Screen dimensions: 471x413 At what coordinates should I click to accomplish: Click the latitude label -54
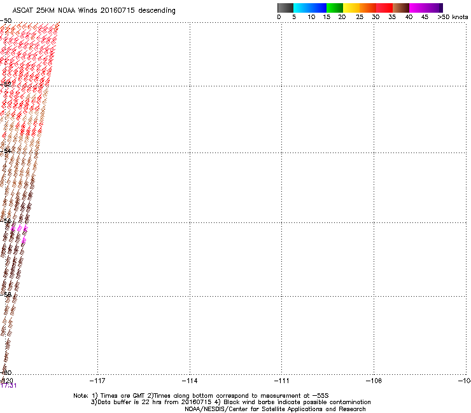[x=6, y=151]
